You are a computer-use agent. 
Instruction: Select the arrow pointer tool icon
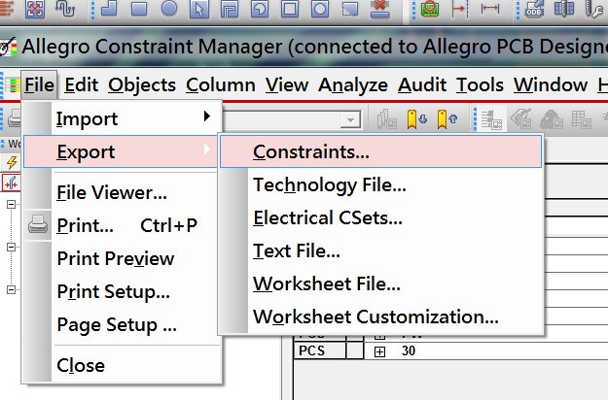coord(199,9)
